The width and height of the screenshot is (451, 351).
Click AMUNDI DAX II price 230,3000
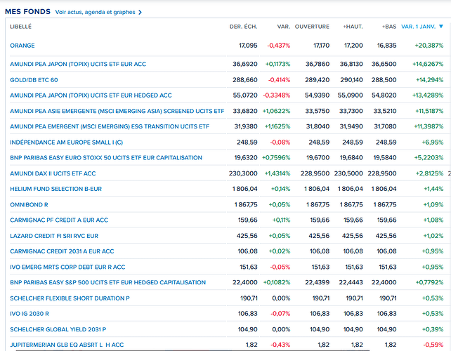tap(243, 173)
